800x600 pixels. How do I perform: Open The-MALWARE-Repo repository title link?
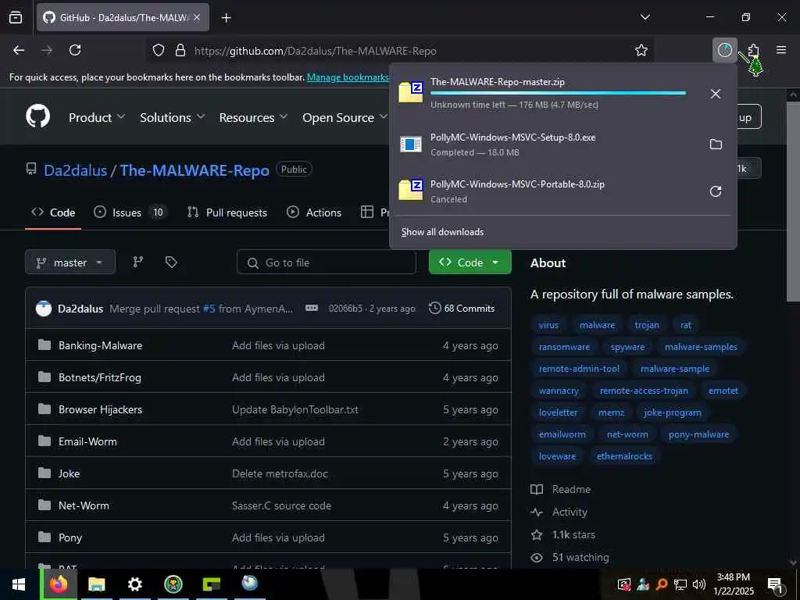click(x=195, y=170)
